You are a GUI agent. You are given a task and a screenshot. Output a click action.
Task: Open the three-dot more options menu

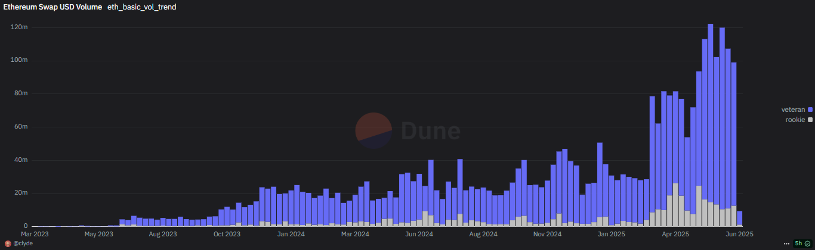[786, 243]
